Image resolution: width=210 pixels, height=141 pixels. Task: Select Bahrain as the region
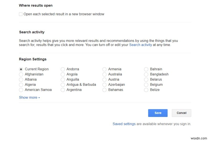pyautogui.click(x=146, y=69)
